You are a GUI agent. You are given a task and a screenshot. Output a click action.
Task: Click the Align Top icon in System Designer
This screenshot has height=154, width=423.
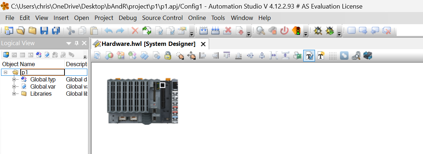coord(227,55)
